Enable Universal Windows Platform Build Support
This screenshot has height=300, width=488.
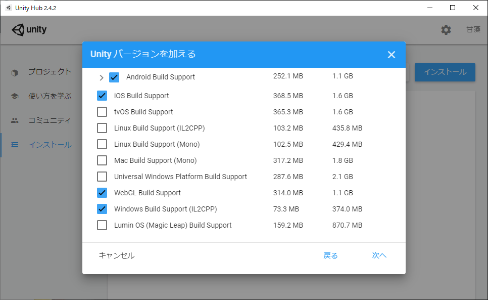click(x=102, y=177)
